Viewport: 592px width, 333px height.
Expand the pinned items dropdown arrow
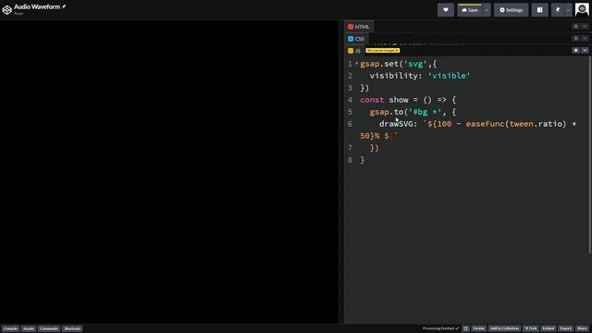coord(568,10)
